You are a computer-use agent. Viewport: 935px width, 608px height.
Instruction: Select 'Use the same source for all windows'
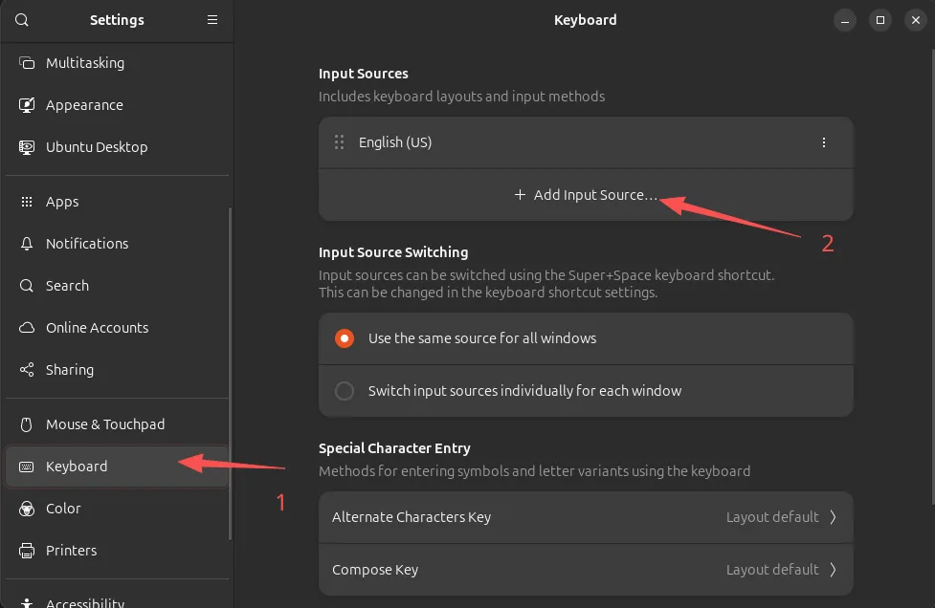pyautogui.click(x=345, y=338)
